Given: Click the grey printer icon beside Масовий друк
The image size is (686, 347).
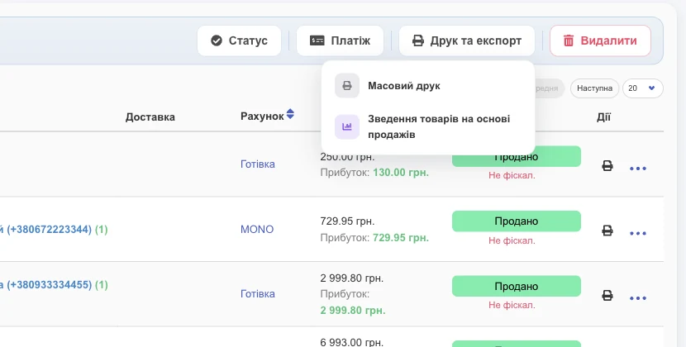Looking at the screenshot, I should click(x=347, y=86).
